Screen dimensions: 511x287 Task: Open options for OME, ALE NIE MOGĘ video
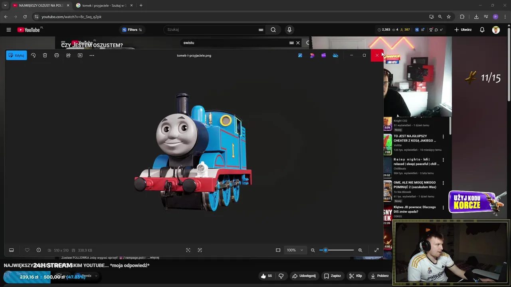point(443,183)
